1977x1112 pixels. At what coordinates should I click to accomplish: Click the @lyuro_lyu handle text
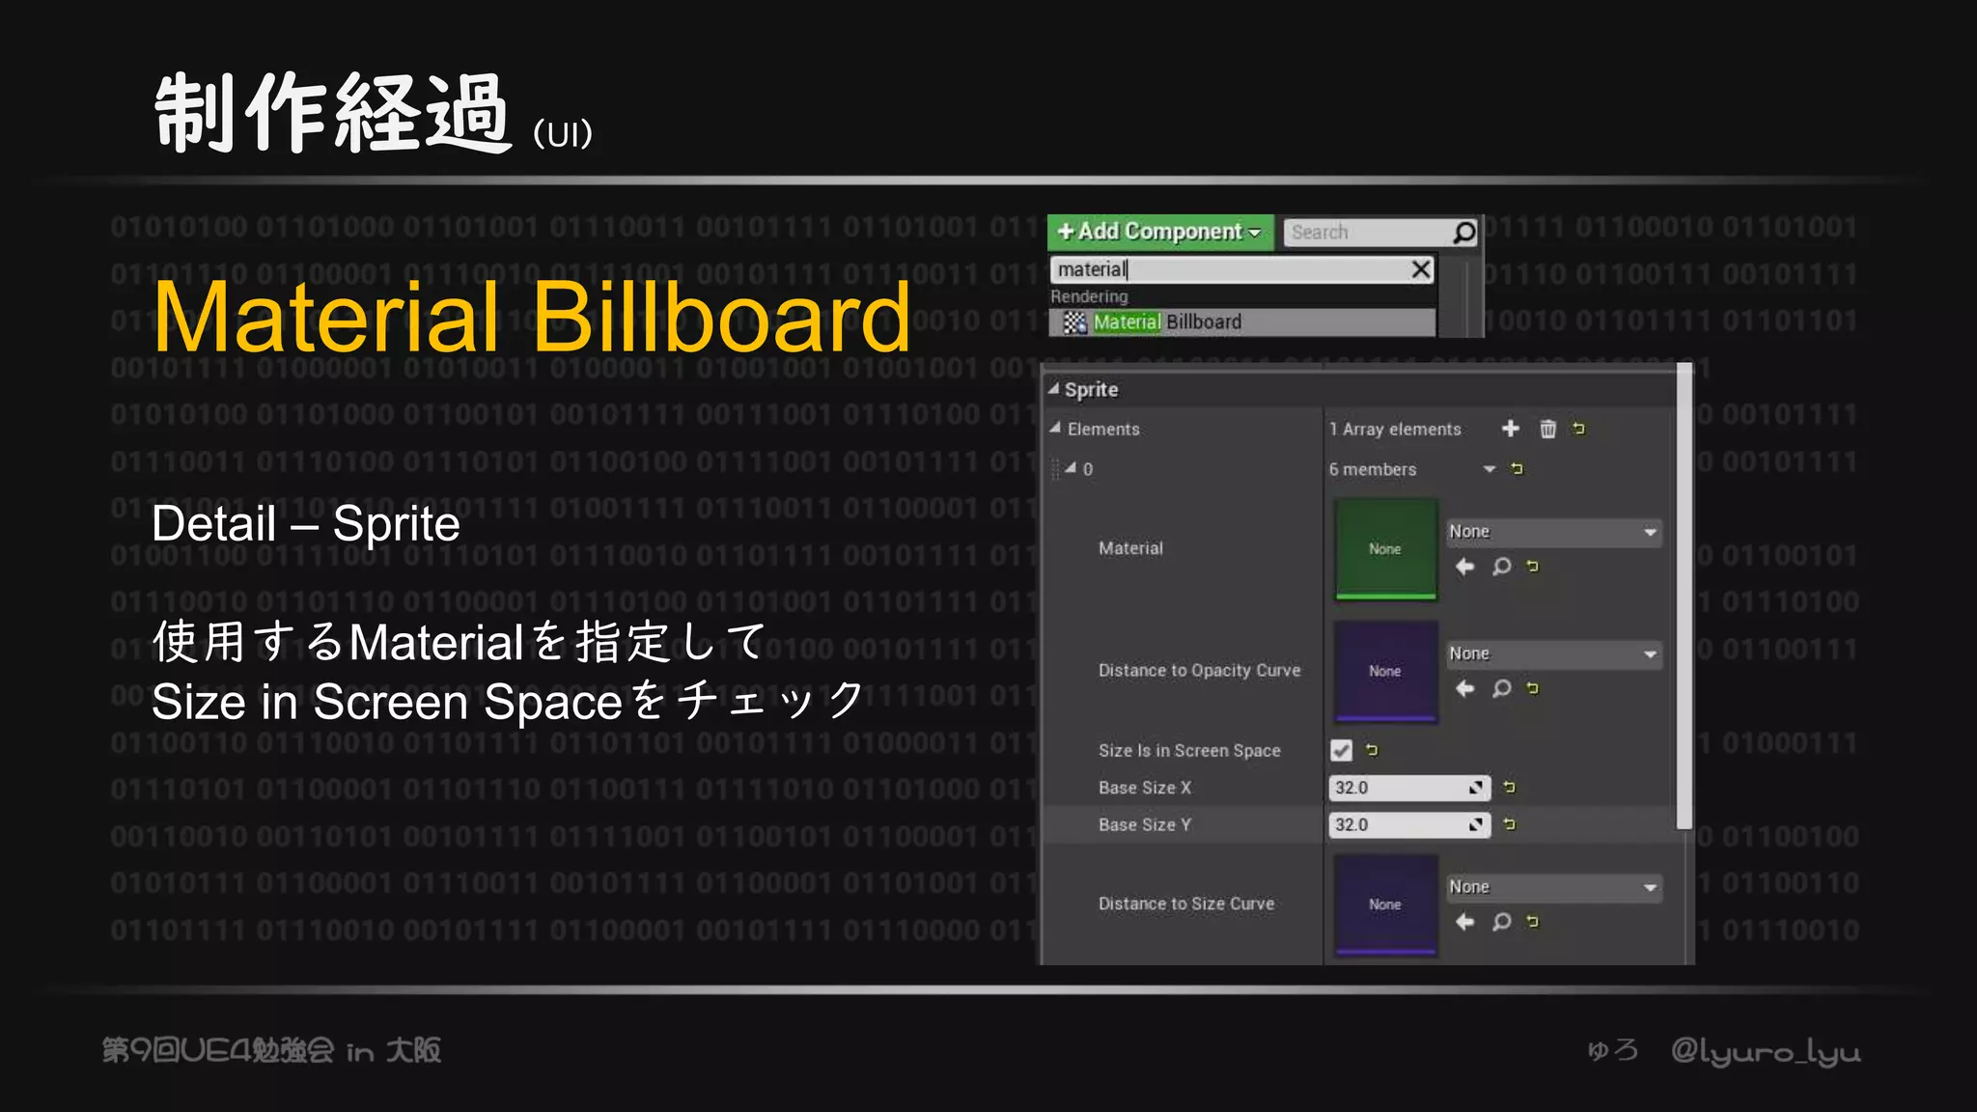point(1766,1051)
